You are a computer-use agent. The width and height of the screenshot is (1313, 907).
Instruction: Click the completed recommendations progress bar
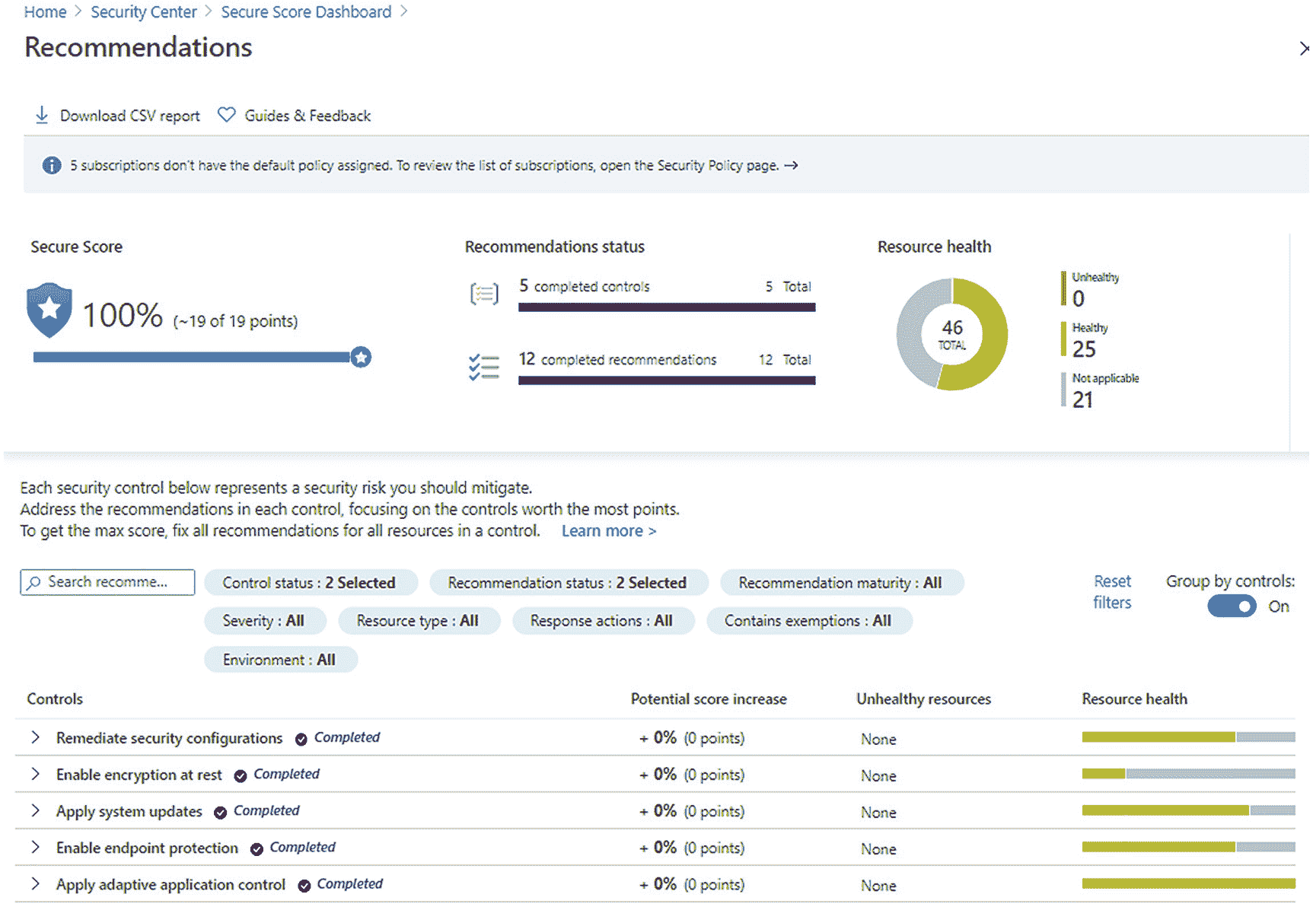[x=667, y=380]
